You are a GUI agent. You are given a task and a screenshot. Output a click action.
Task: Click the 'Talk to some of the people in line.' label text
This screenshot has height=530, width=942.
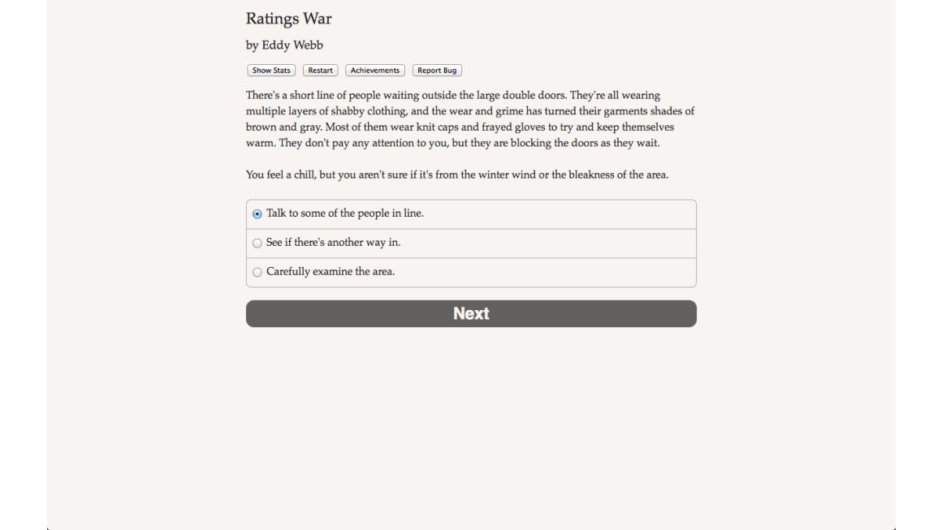(x=345, y=213)
